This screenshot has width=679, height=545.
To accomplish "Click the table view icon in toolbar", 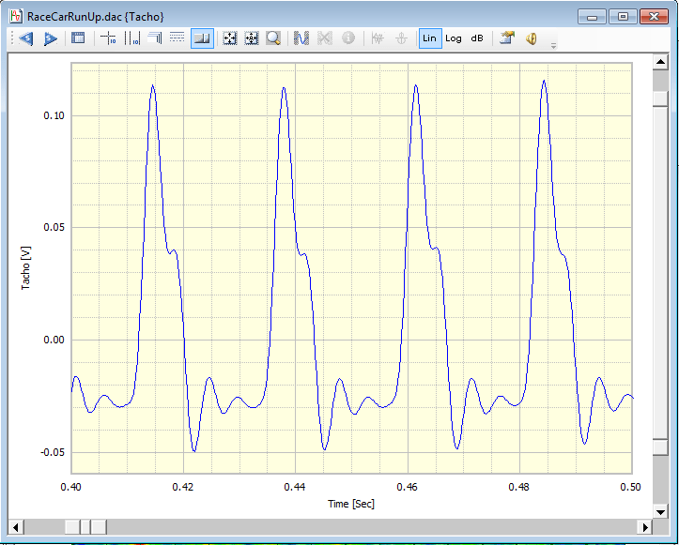I will pyautogui.click(x=78, y=38).
